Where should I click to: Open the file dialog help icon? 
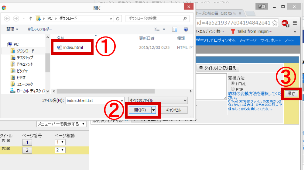[x=186, y=29]
